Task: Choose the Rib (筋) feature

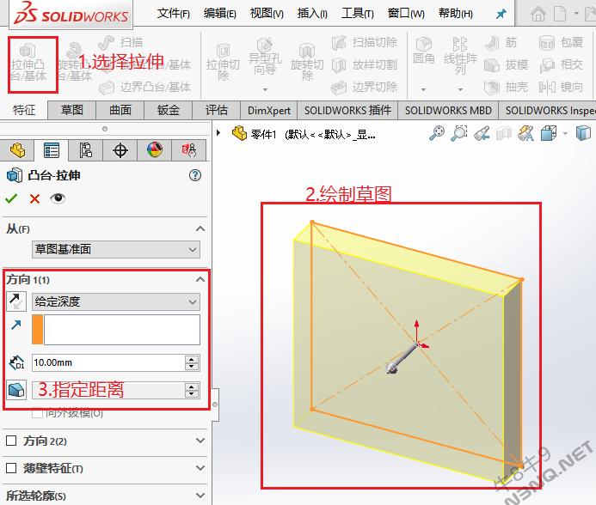Action: [501, 43]
